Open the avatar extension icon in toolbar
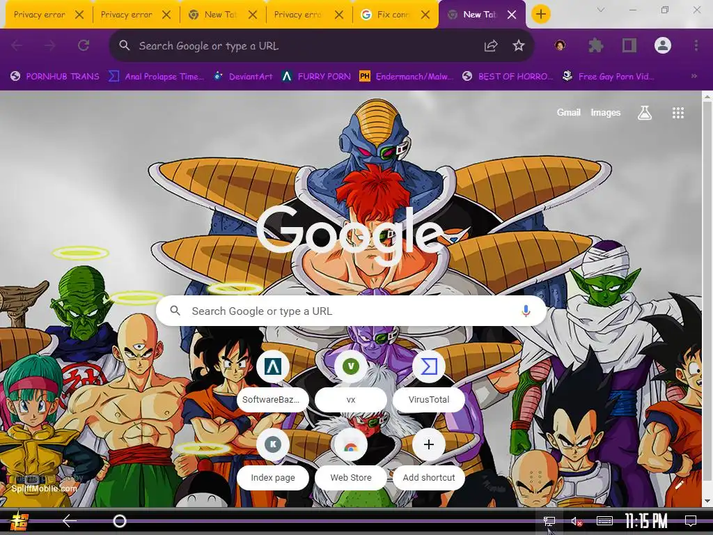This screenshot has width=713, height=535. coord(561,45)
